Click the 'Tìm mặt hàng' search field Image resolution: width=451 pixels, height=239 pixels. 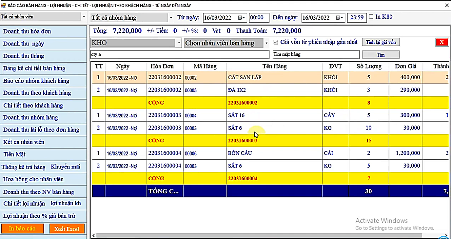pos(316,54)
